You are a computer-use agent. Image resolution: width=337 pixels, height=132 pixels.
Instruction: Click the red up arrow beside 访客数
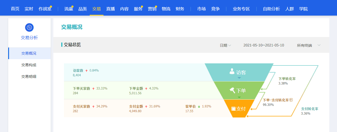point(87,71)
